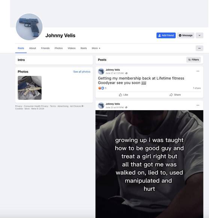209x218 pixels.
Task: Open options menu on June 23 post
Action: (198, 105)
